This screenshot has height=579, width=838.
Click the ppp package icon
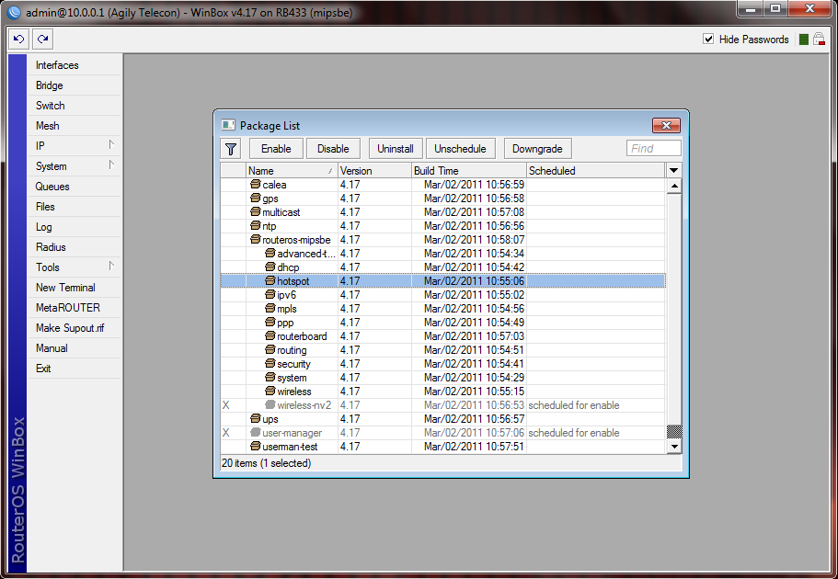tap(270, 323)
